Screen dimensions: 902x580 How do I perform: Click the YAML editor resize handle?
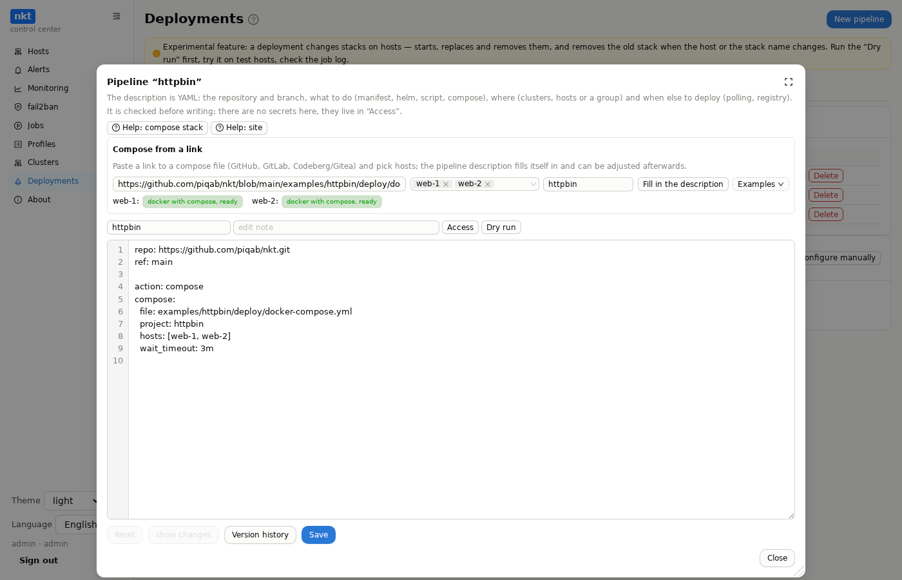point(791,516)
